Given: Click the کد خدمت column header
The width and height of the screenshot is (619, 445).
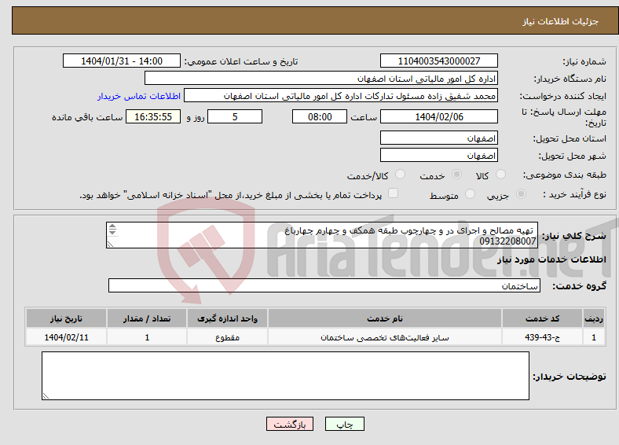Looking at the screenshot, I should point(543,318).
